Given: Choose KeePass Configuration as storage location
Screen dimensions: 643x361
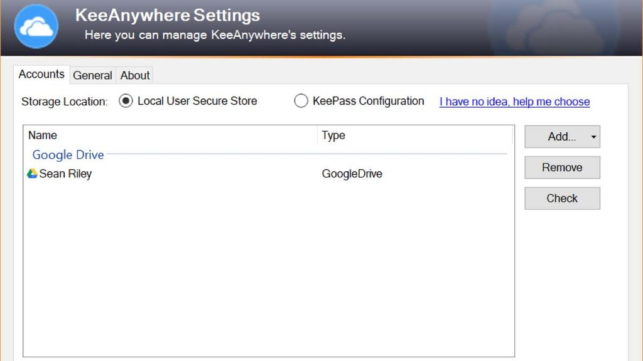Looking at the screenshot, I should pos(301,101).
